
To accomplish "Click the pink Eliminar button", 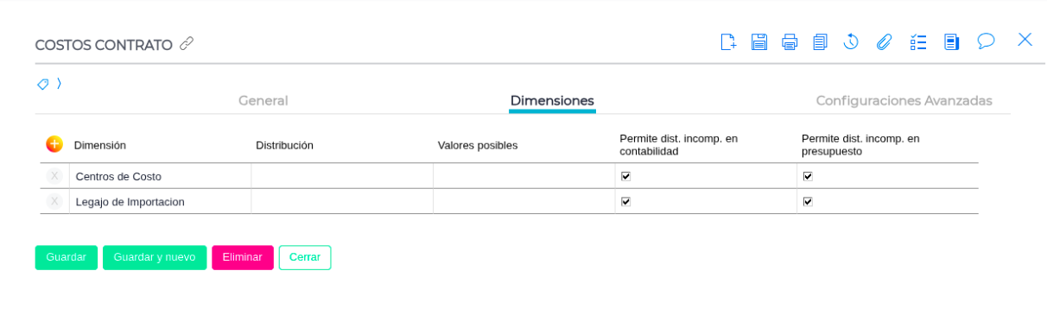I will pos(243,257).
